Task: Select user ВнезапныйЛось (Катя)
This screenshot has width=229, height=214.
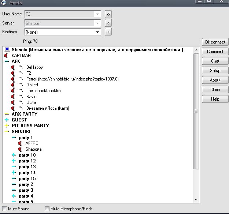Action: pyautogui.click(x=44, y=108)
